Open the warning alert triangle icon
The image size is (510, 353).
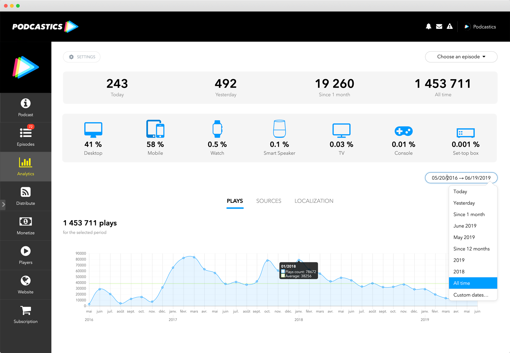449,27
